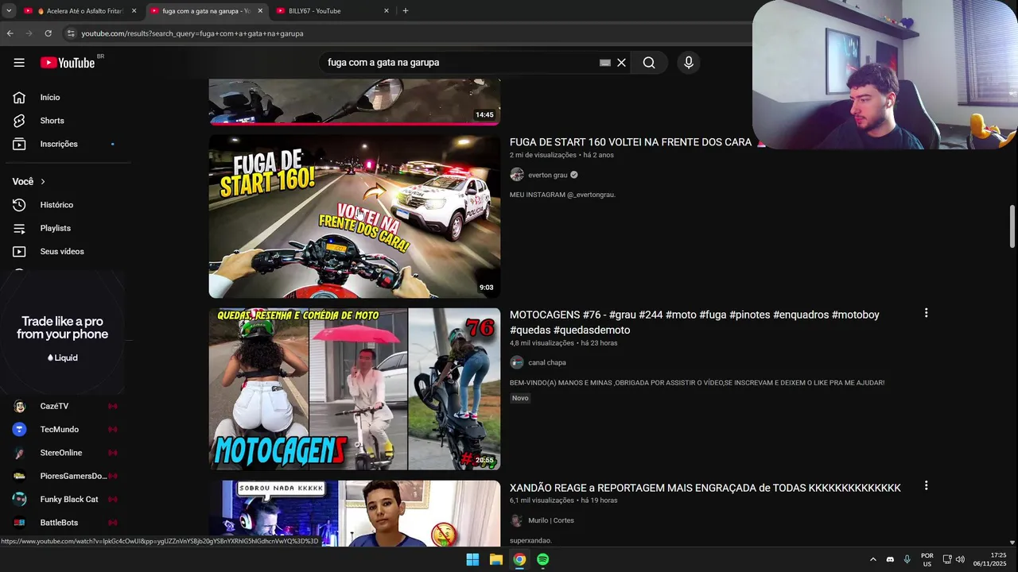The height and width of the screenshot is (572, 1018).
Task: Start voice search with microphone
Action: pos(689,63)
